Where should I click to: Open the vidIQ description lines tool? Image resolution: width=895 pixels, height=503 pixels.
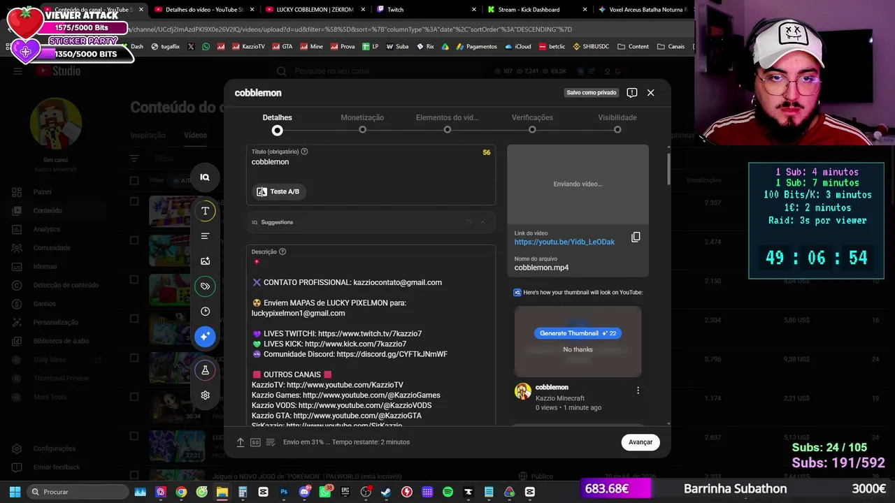click(x=205, y=236)
